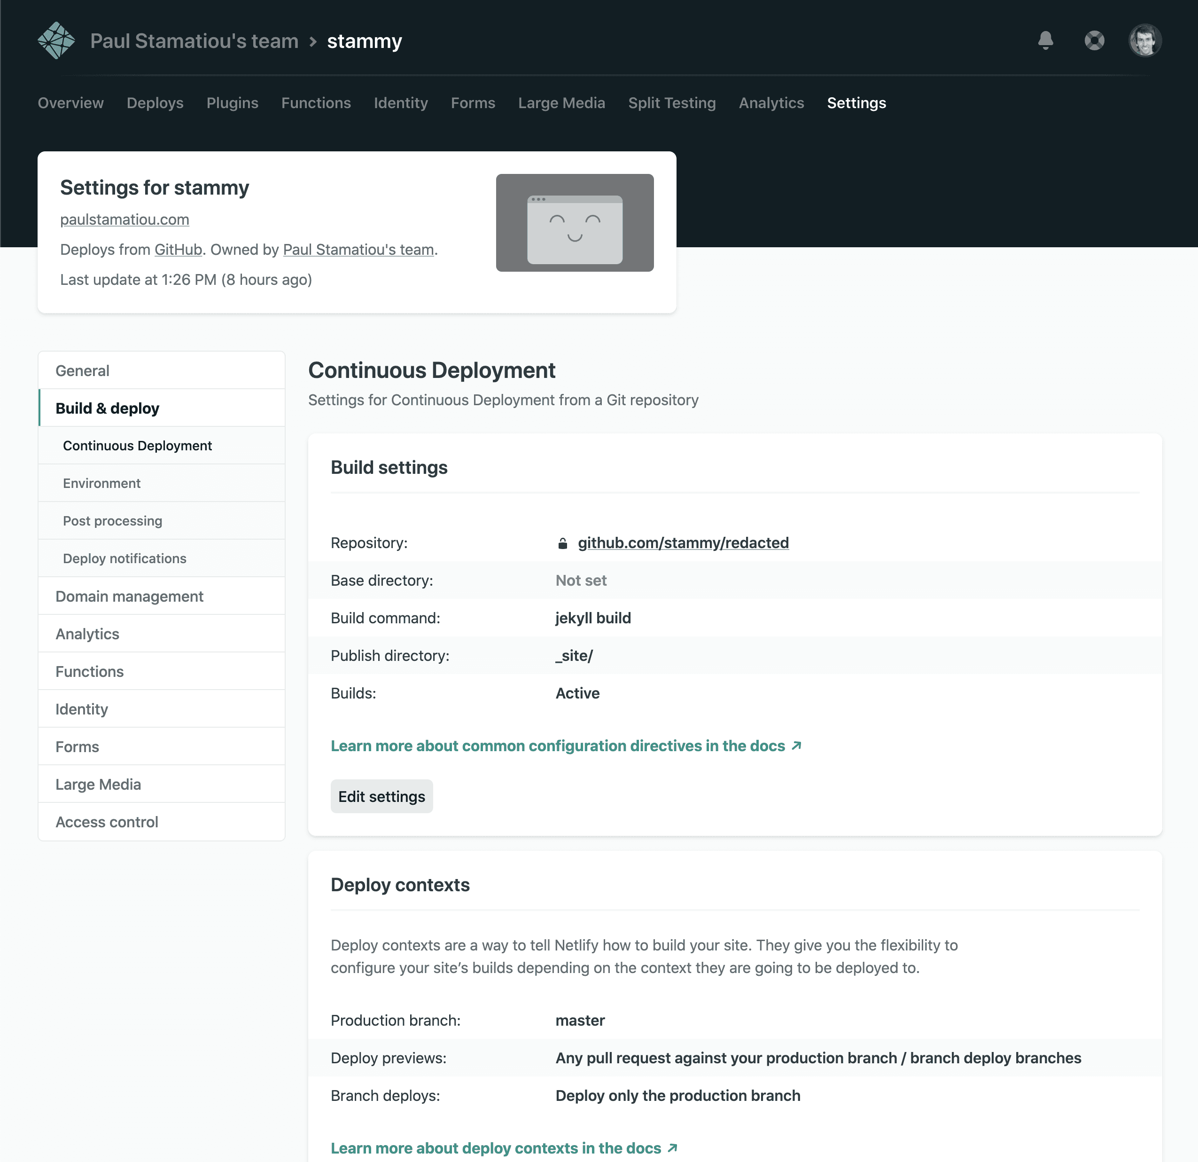This screenshot has height=1162, width=1198.
Task: Open the paulstamatiou.com link
Action: [x=124, y=219]
